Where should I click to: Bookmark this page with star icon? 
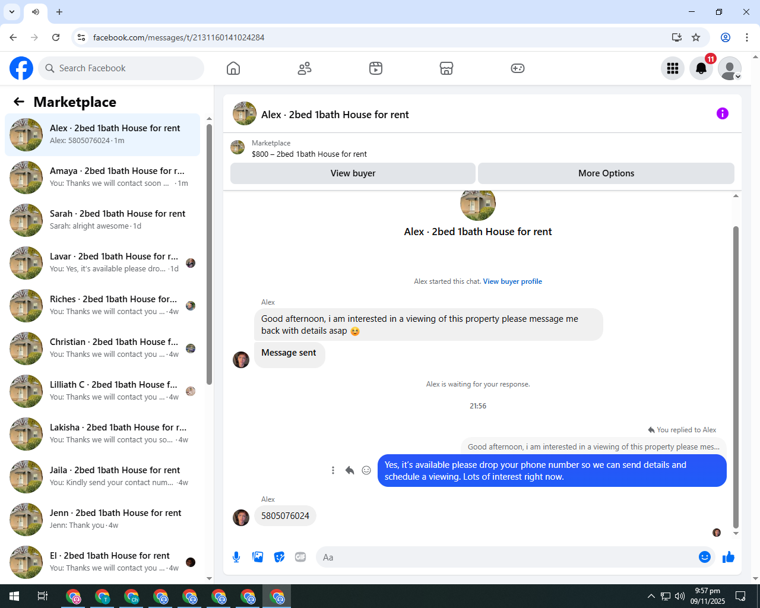click(696, 37)
